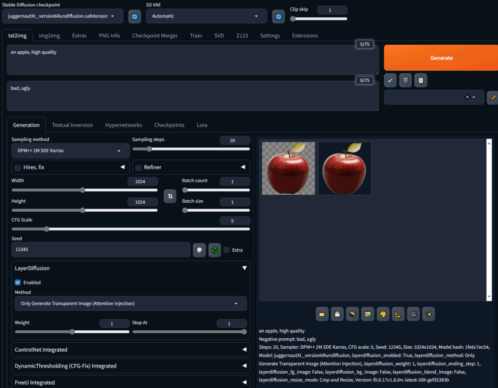Image resolution: width=498 pixels, height=388 pixels.
Task: Expand the Refiner section arrow
Action: (x=243, y=167)
